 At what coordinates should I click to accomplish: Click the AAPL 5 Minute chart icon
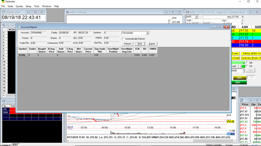coord(68,12)
